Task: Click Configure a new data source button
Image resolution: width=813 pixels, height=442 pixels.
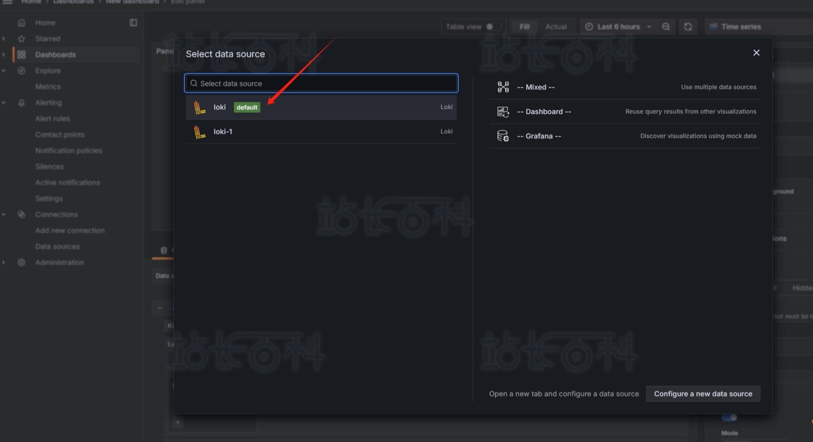Action: tap(703, 394)
